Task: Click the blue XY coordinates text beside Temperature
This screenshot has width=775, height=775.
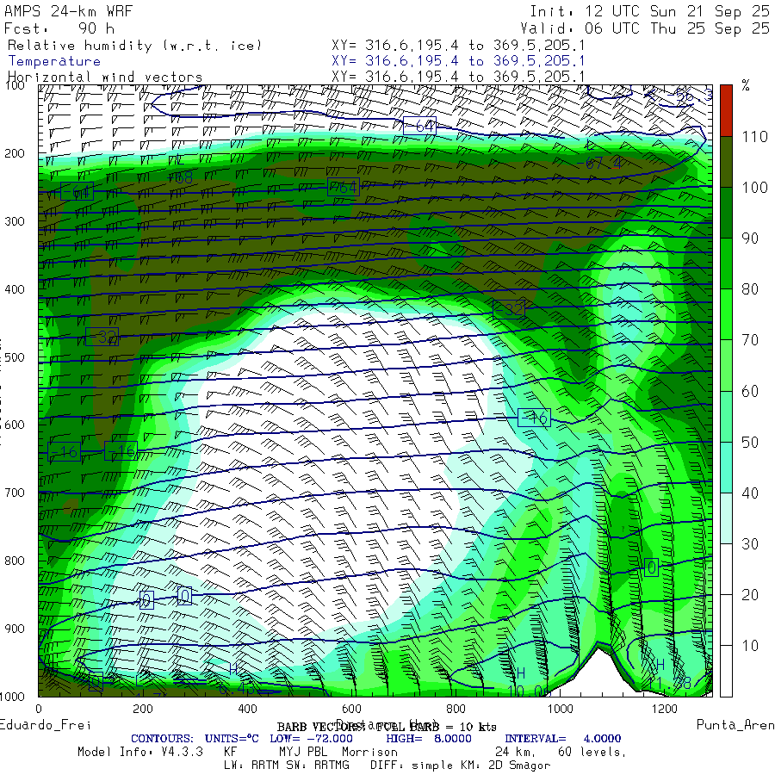Action: pyautogui.click(x=458, y=61)
